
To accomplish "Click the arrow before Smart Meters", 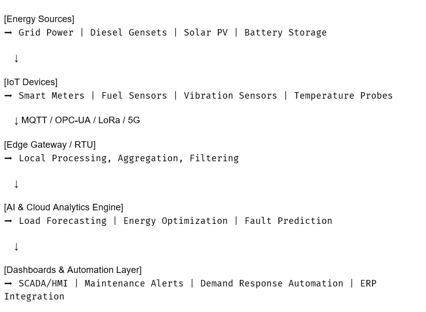I will [x=8, y=96].
